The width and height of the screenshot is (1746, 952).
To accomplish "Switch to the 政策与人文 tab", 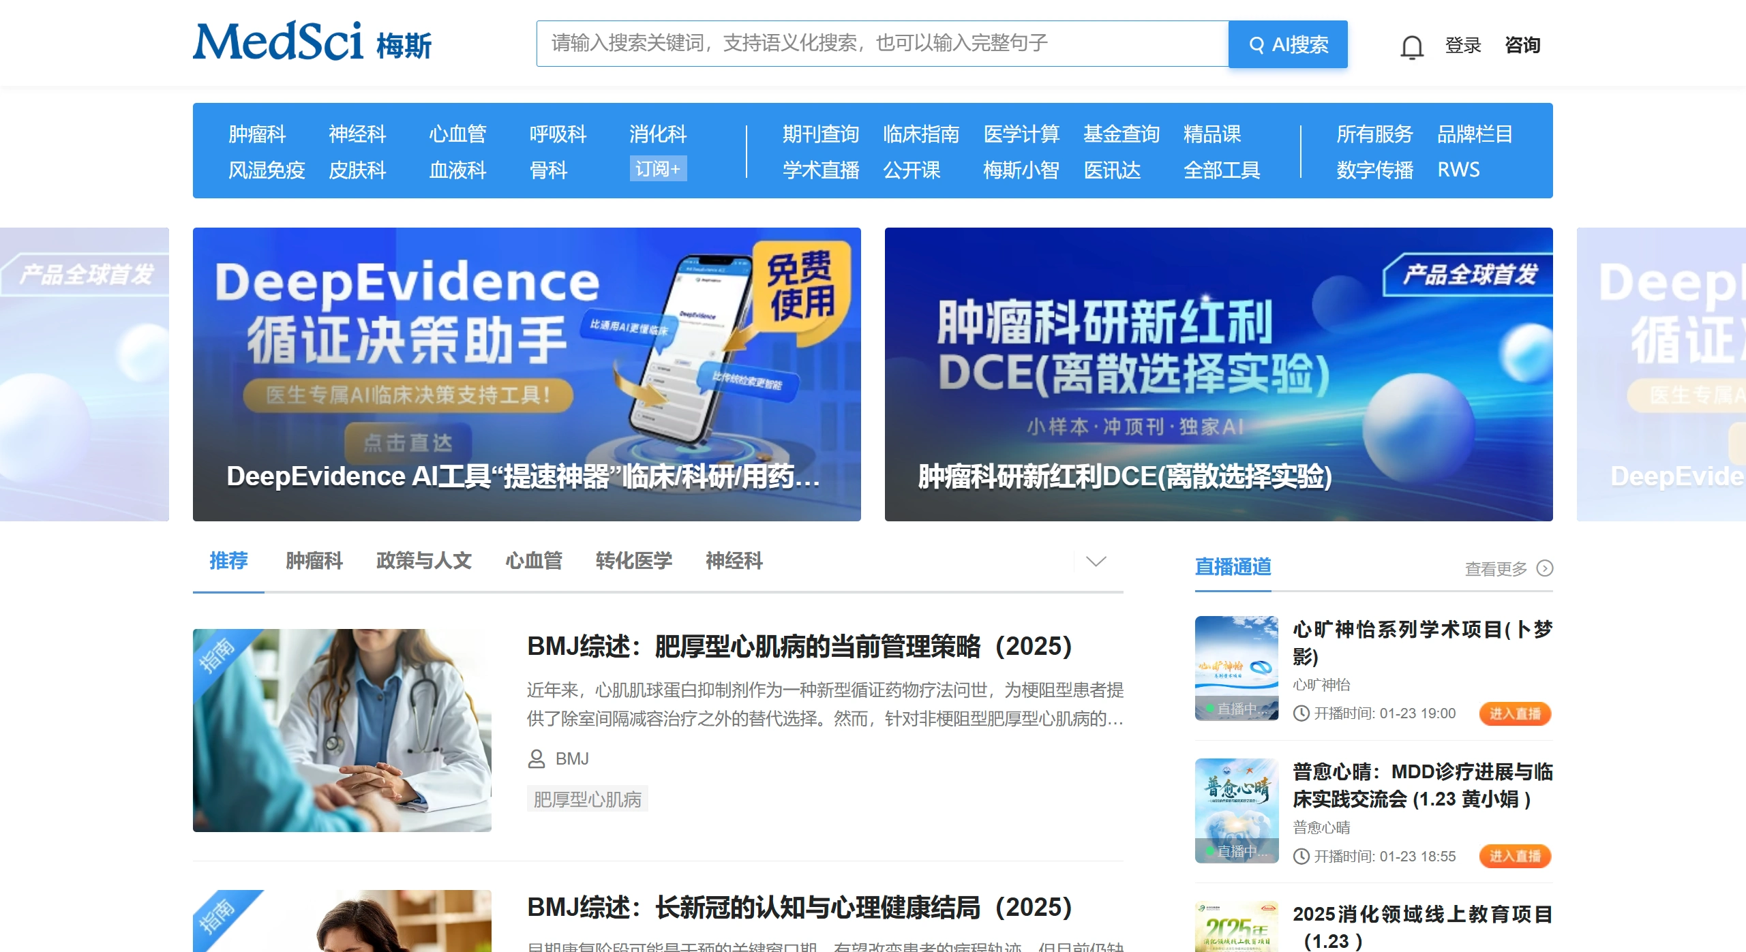I will (x=423, y=561).
